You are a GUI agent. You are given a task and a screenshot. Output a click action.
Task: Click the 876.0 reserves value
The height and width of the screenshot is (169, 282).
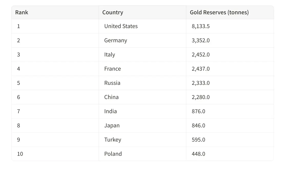(198, 111)
